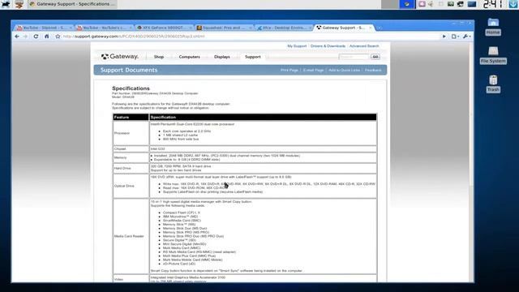This screenshot has width=519, height=292.
Task: Click the Processor row label
Action: 122,133
